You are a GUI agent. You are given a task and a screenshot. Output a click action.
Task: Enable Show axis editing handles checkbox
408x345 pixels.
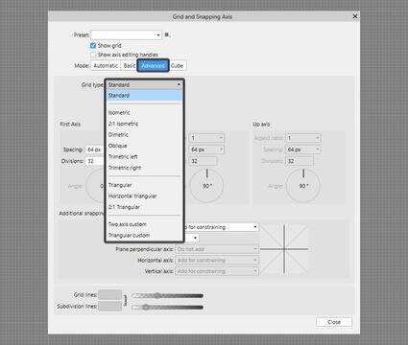click(93, 55)
